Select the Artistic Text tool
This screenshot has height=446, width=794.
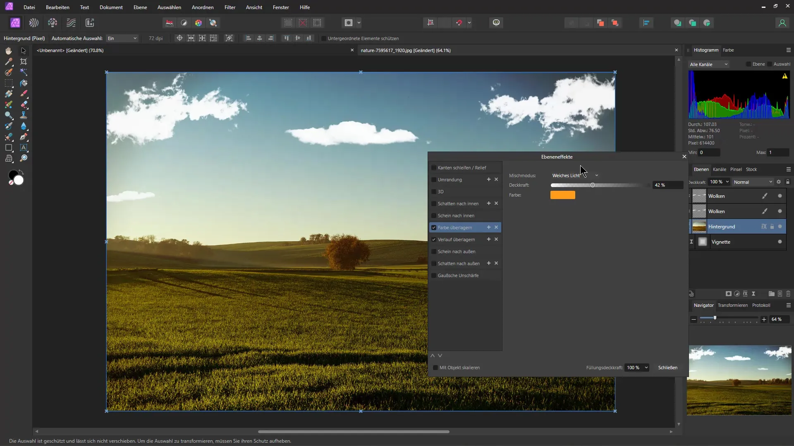[x=24, y=147]
